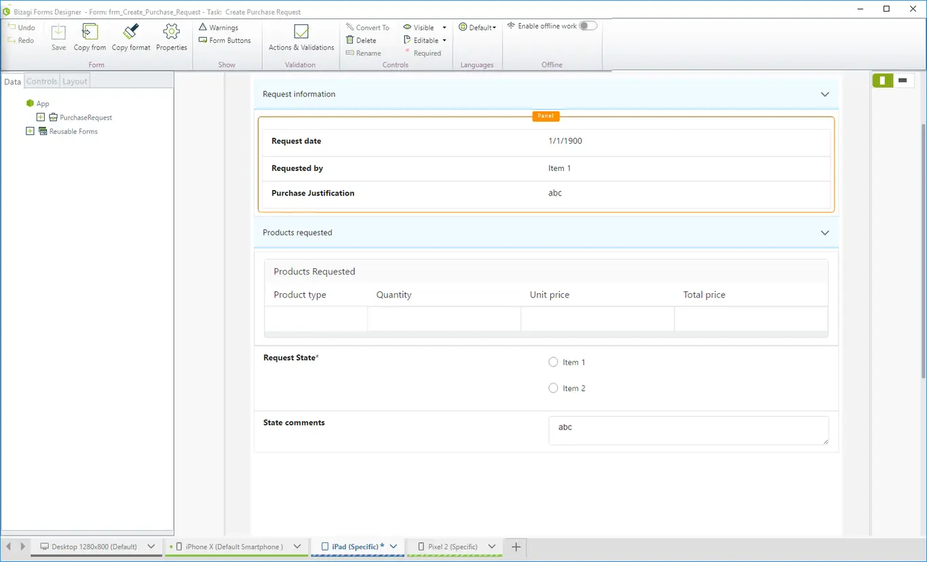
Task: Expand the Reusable Forms node
Action: pos(30,131)
